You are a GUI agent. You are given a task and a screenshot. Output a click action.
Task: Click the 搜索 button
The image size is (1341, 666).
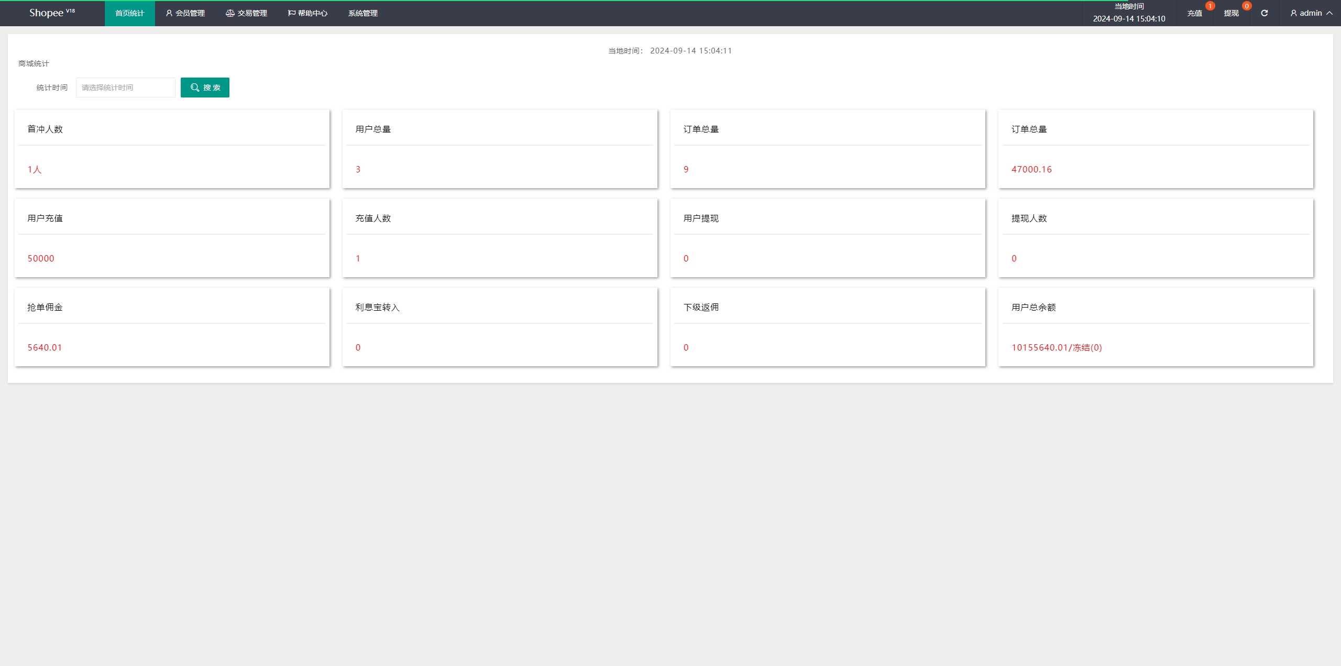click(205, 88)
